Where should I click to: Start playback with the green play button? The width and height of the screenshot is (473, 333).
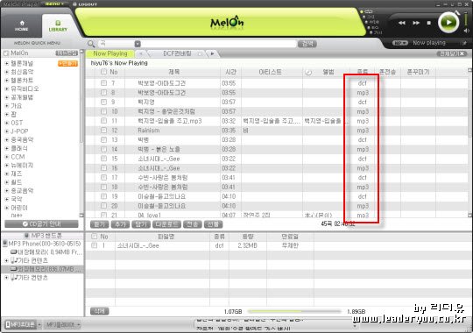pyautogui.click(x=448, y=22)
